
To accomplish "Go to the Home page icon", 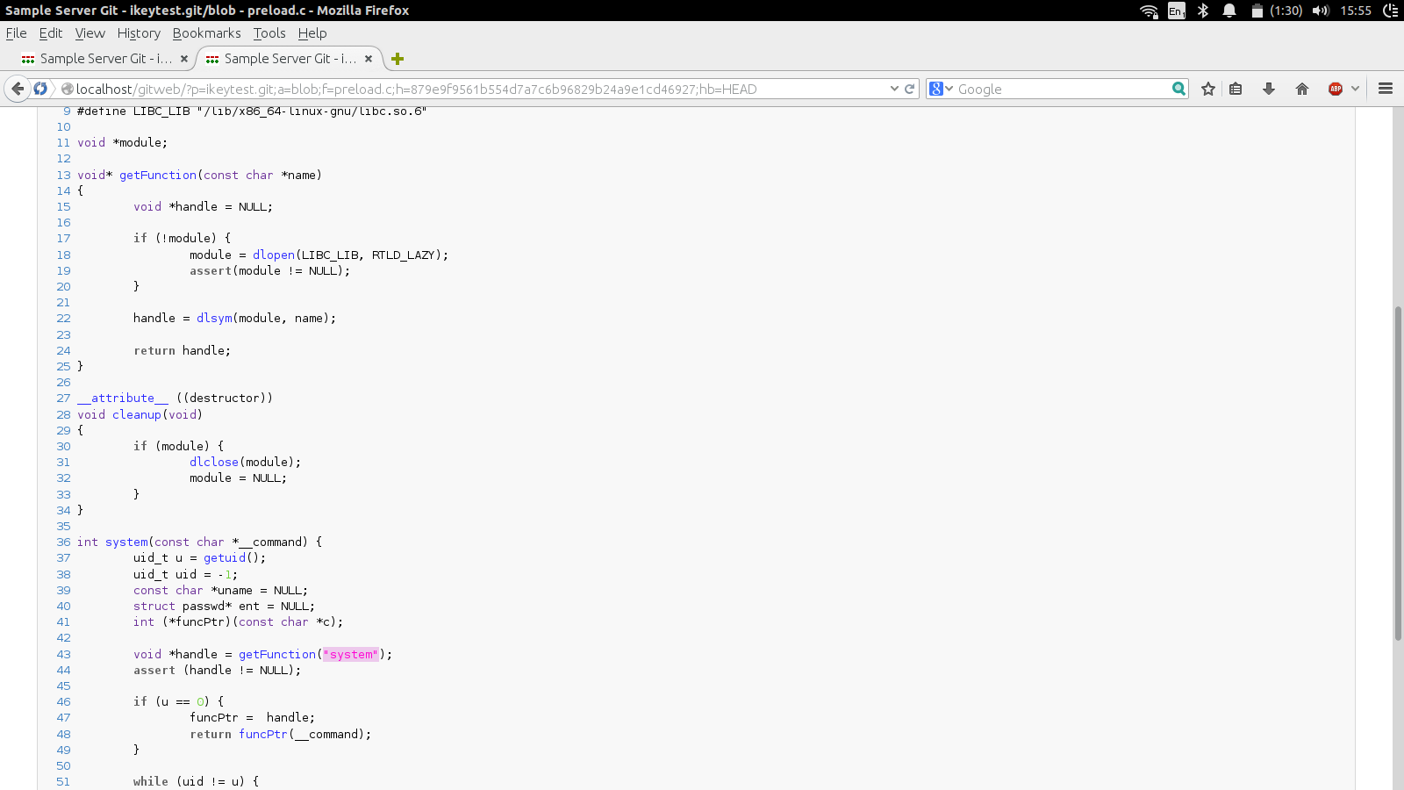I will click(1302, 89).
